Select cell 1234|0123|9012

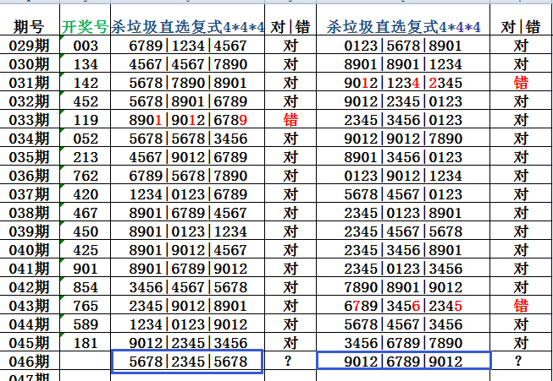[x=188, y=324]
